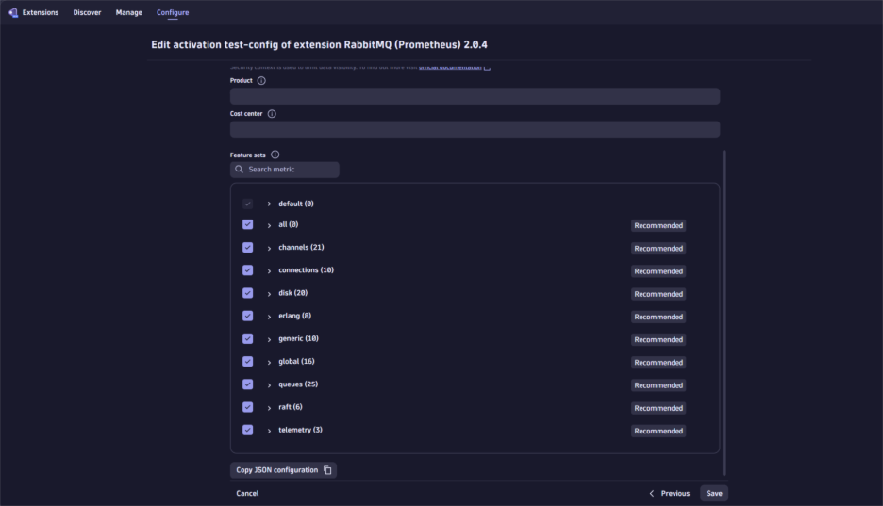Image resolution: width=883 pixels, height=506 pixels.
Task: Expand the erlang feature set chevron
Action: [269, 317]
